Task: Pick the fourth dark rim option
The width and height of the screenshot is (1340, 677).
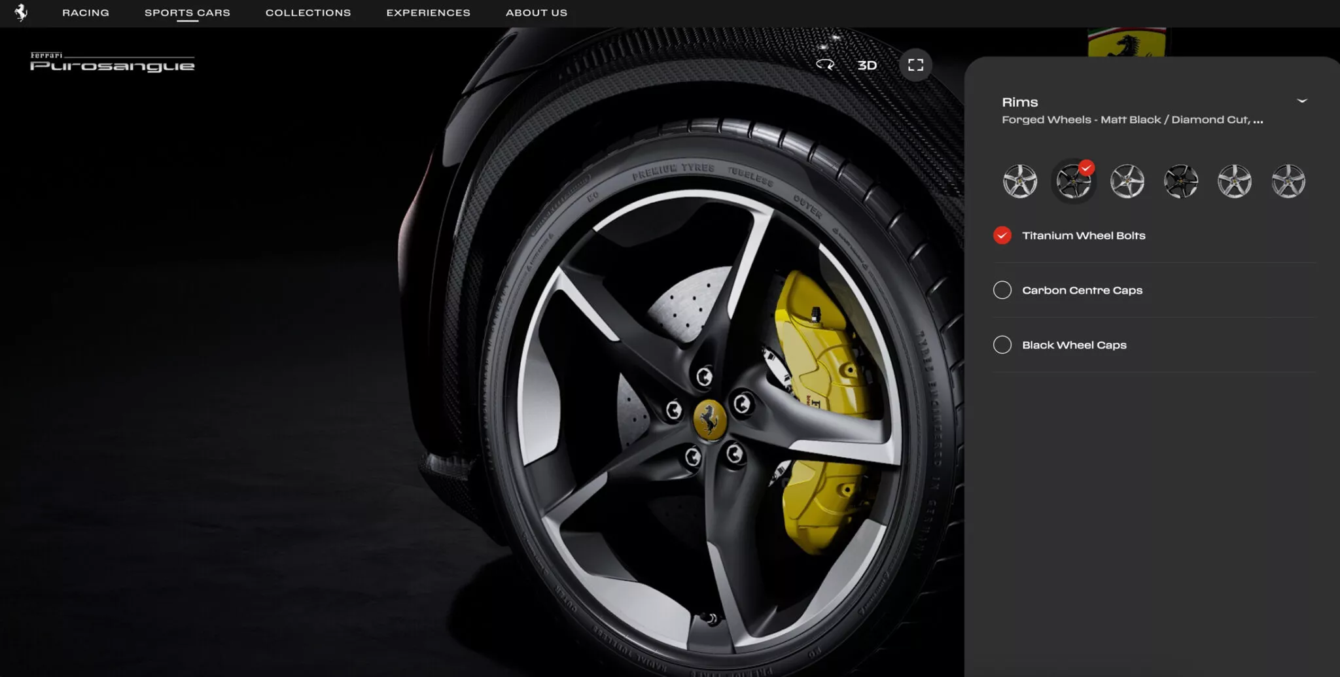Action: tap(1181, 181)
